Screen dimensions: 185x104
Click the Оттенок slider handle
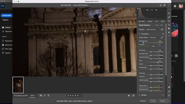pyautogui.click(x=153, y=46)
